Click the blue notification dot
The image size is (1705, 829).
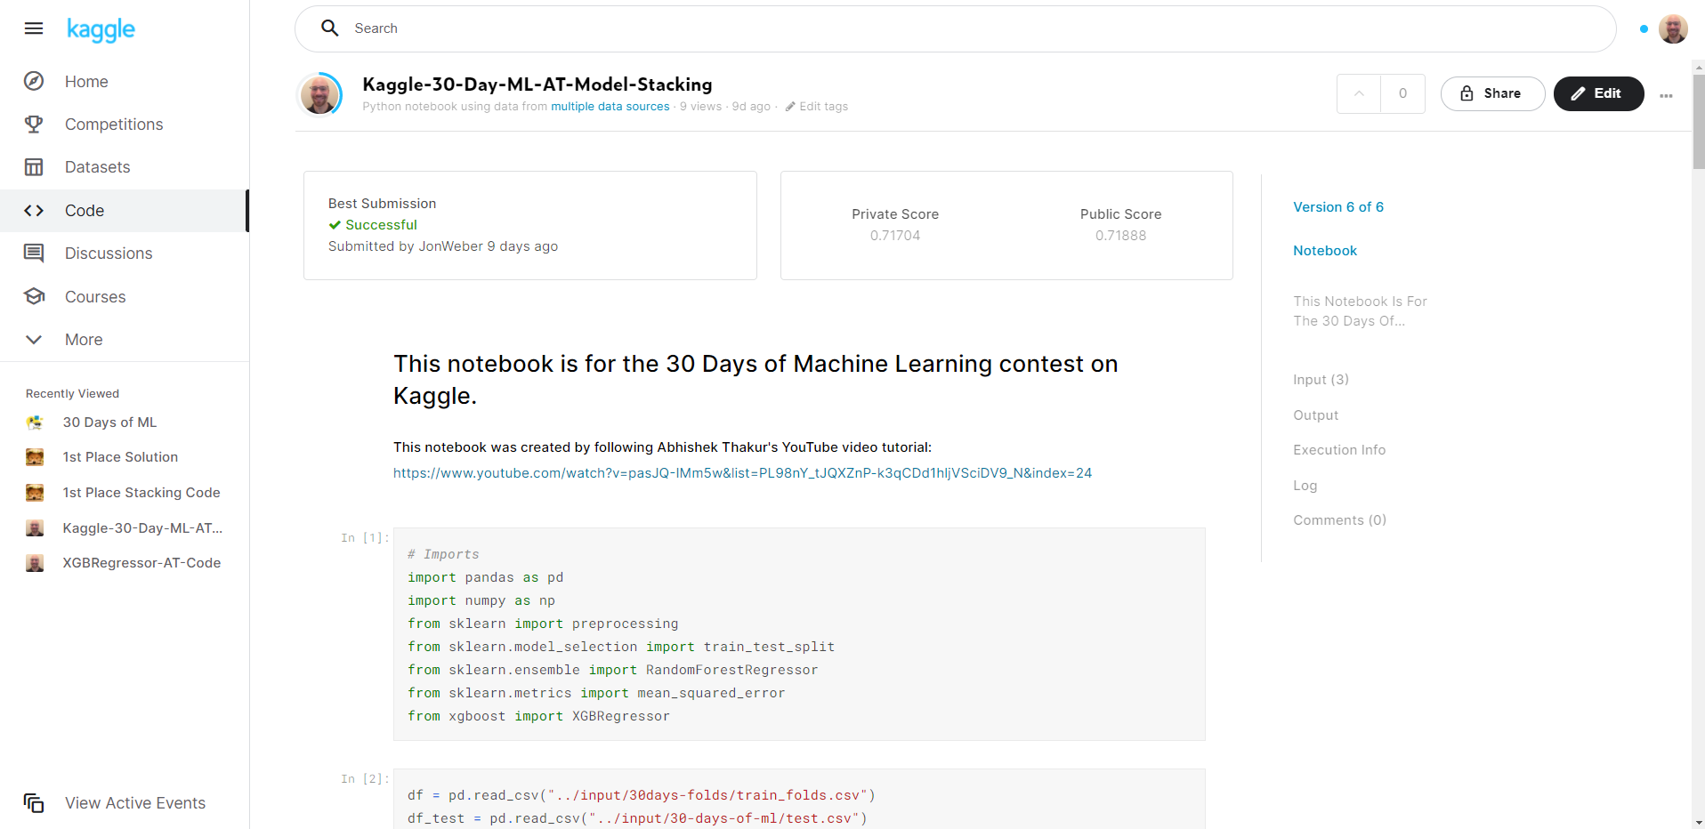tap(1644, 29)
